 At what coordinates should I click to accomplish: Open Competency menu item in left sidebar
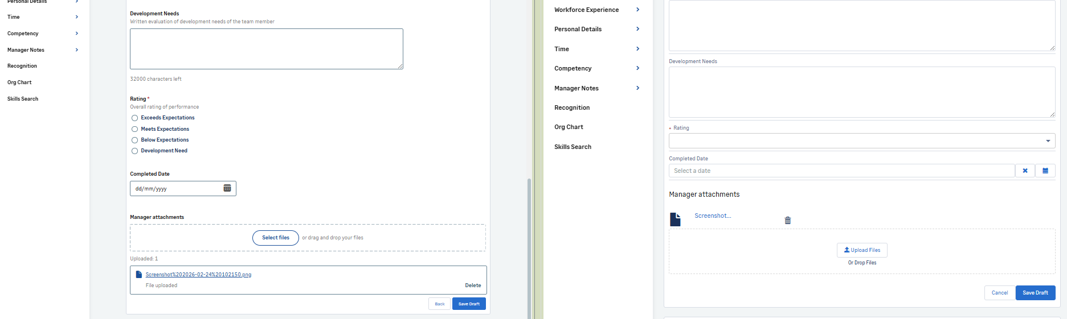point(23,34)
